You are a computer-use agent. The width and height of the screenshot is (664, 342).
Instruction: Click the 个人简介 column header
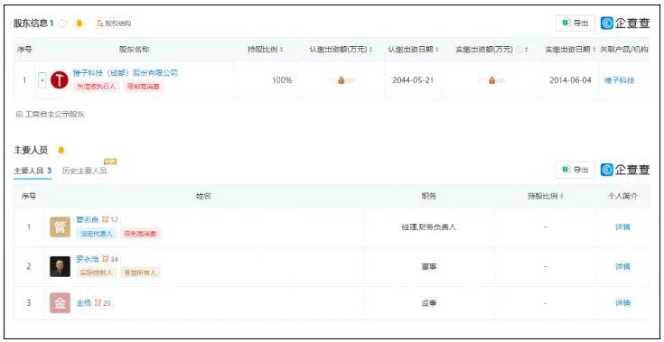click(622, 196)
